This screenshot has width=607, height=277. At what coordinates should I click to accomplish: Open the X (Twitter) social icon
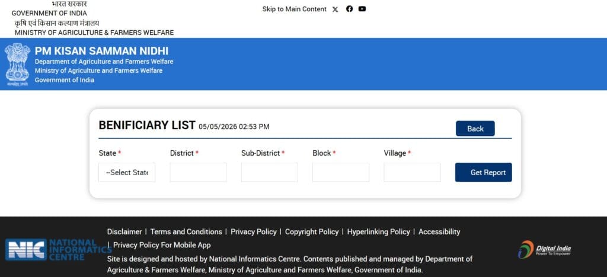point(336,9)
